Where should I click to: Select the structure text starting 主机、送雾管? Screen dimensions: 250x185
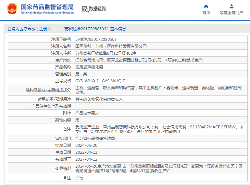click(x=159, y=90)
